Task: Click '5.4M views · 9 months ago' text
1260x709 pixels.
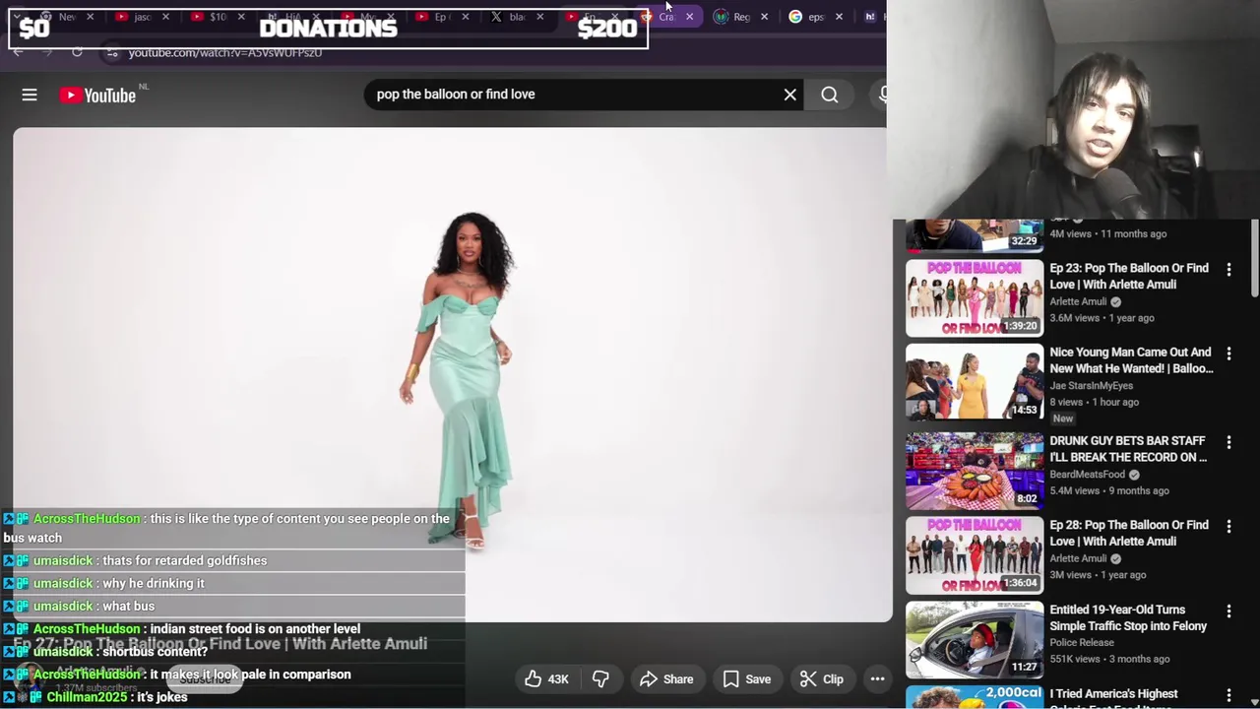Action: pyautogui.click(x=1109, y=490)
